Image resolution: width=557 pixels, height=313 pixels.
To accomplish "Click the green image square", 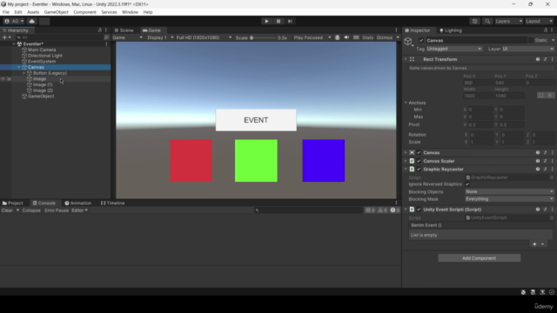I will (256, 161).
